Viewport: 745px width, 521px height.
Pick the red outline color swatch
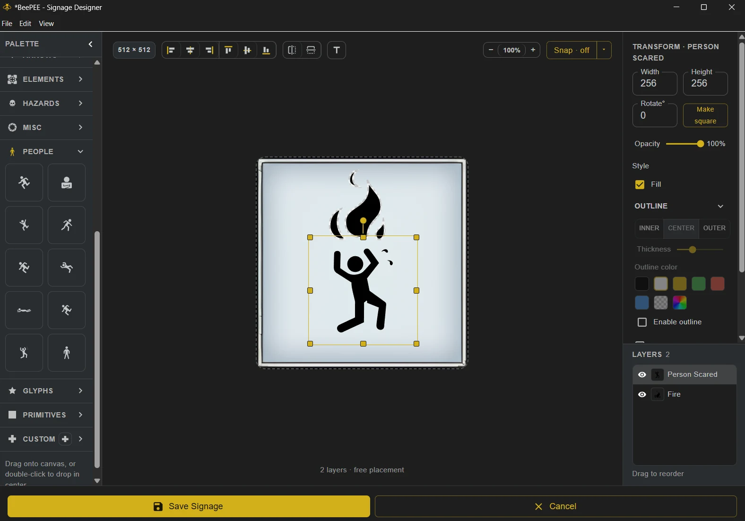(717, 284)
